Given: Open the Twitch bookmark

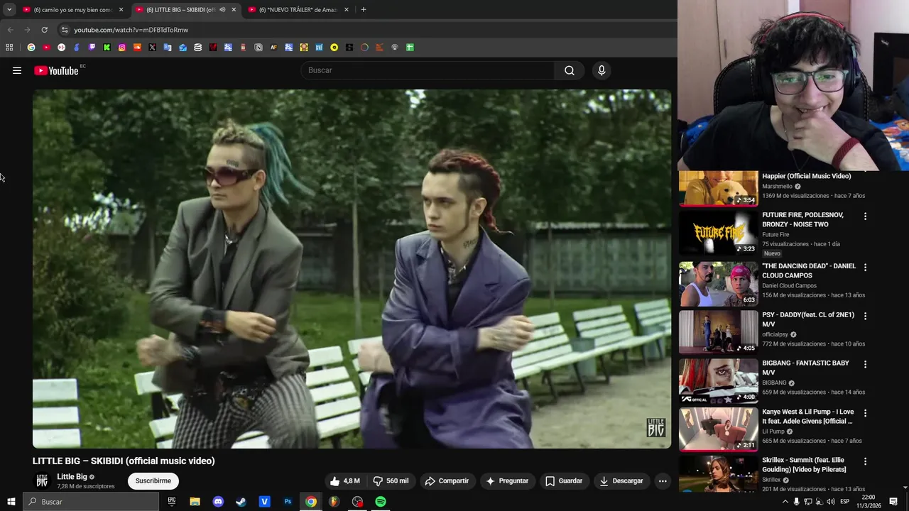Looking at the screenshot, I should pyautogui.click(x=92, y=48).
